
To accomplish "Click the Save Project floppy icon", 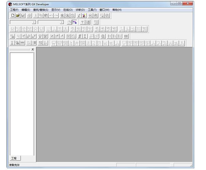I will [23, 15].
